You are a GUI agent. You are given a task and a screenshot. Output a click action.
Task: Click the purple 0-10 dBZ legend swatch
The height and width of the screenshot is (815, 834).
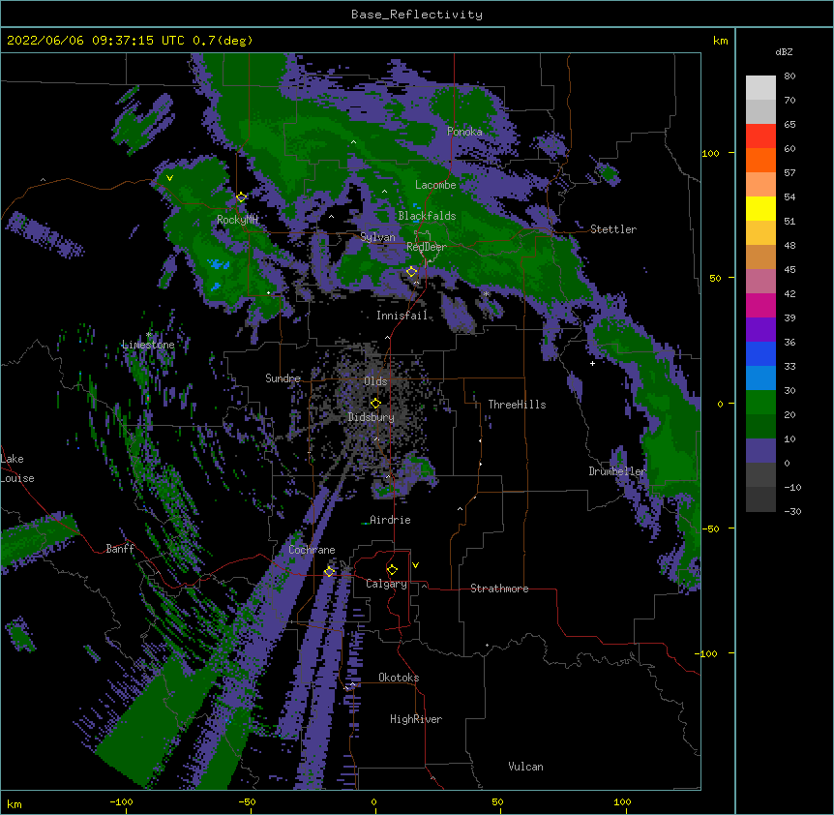(x=760, y=451)
